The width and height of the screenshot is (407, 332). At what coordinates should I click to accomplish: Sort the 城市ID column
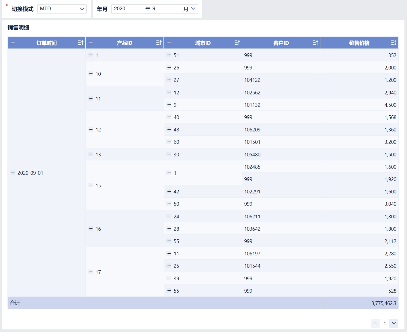click(x=237, y=43)
